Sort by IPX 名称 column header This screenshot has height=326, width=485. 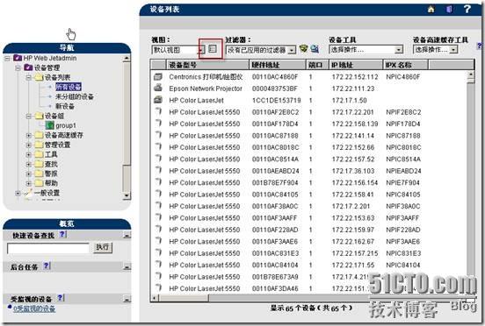pyautogui.click(x=406, y=65)
